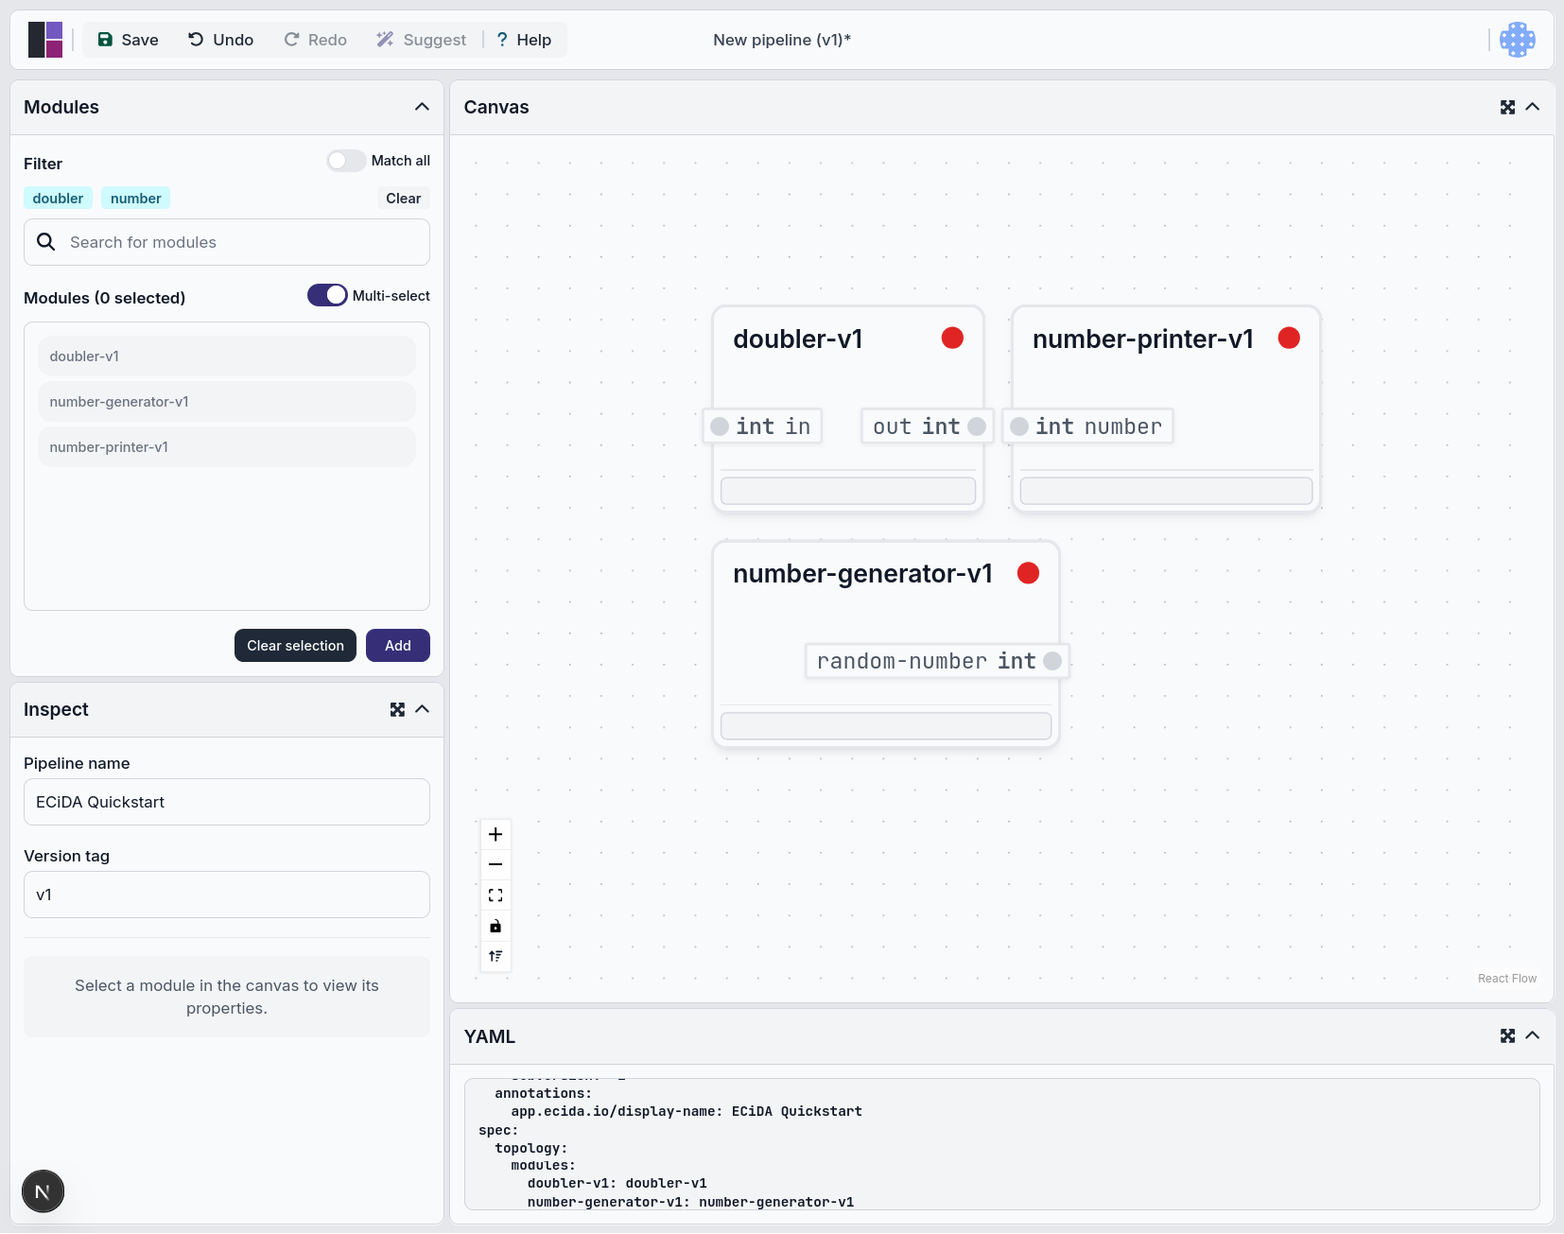
Task: Zoom in on the canvas
Action: [495, 834]
